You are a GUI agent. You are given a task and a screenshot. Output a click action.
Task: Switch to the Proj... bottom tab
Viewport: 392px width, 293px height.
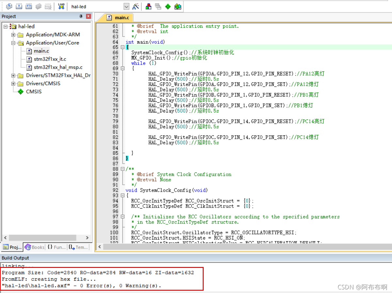point(12,247)
